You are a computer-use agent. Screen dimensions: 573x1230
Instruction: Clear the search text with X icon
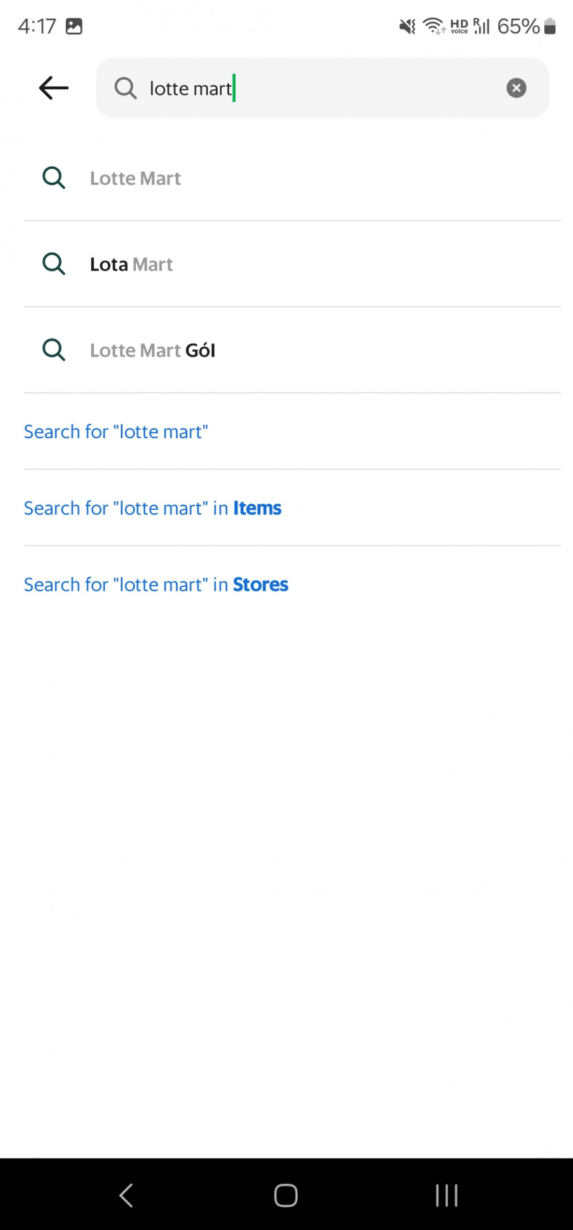coord(516,88)
